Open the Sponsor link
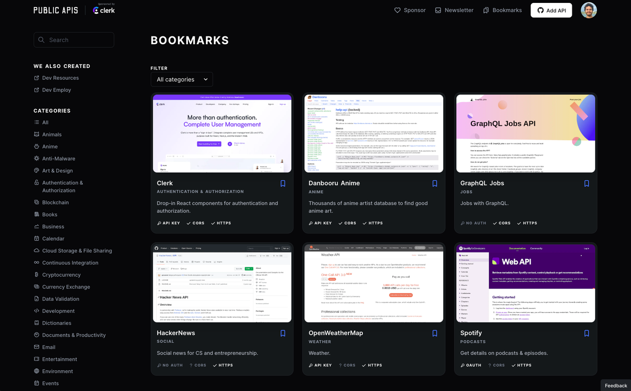Viewport: 631px width, 391px height. (x=410, y=10)
